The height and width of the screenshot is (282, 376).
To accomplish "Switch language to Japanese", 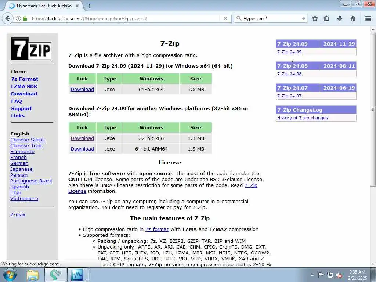I will point(21,169).
